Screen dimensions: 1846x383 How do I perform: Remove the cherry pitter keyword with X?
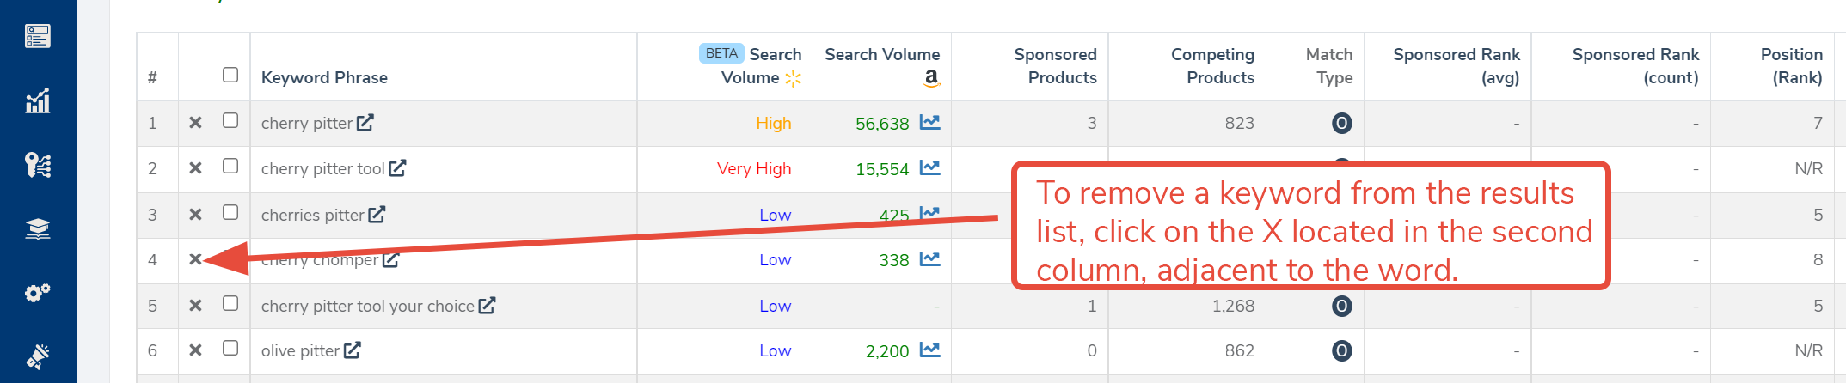(x=195, y=123)
